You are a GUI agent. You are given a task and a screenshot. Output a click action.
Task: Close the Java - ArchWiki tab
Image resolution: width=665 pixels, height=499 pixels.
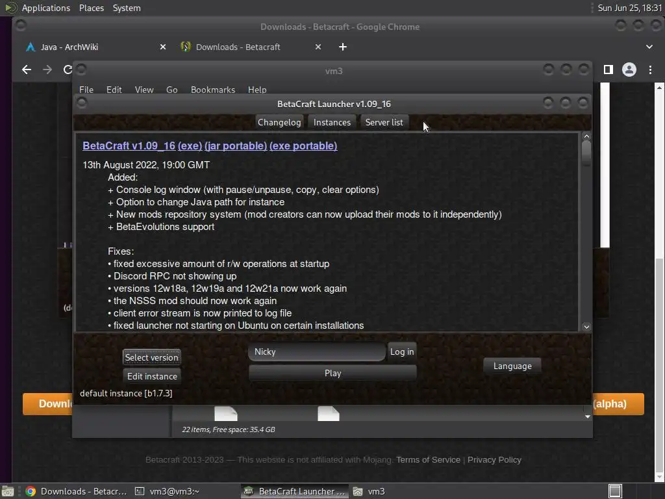coord(163,47)
